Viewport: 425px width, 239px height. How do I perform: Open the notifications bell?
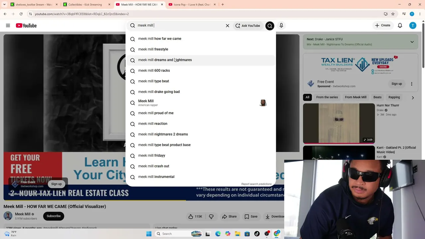tap(400, 26)
